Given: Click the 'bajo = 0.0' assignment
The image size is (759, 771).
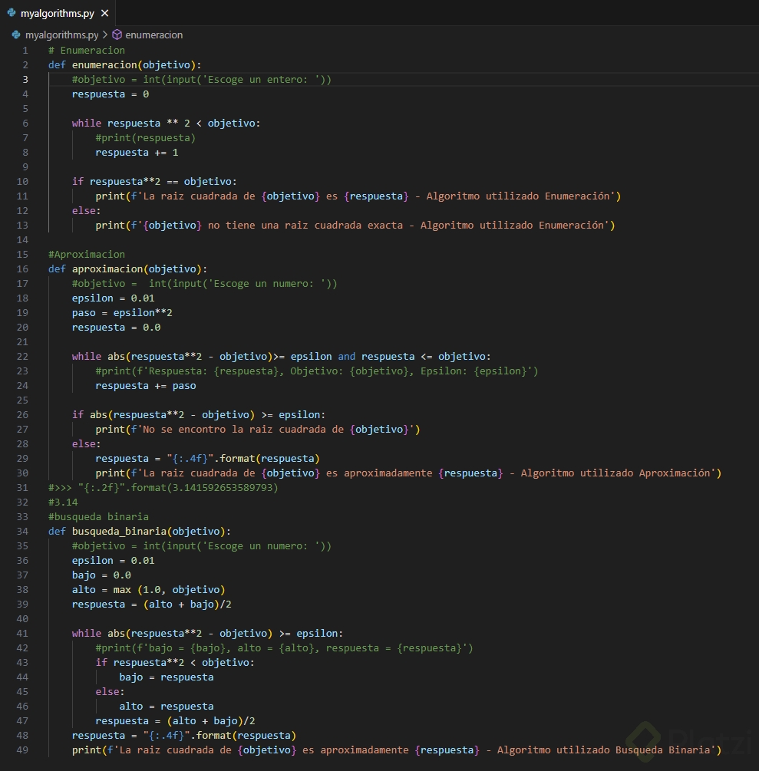Looking at the screenshot, I should pyautogui.click(x=101, y=575).
